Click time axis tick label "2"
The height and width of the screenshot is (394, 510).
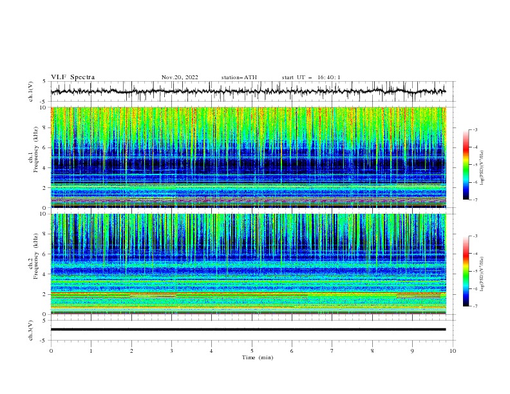click(131, 351)
